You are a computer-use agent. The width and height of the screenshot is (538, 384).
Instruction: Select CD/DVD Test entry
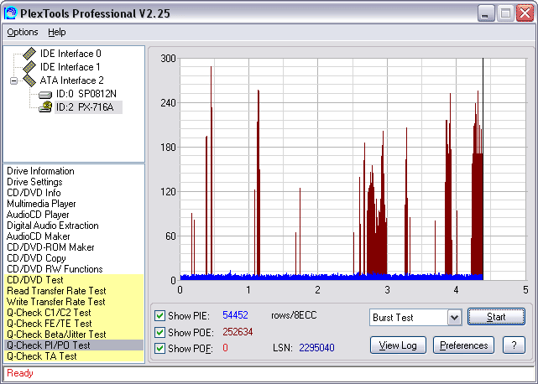[74, 280]
